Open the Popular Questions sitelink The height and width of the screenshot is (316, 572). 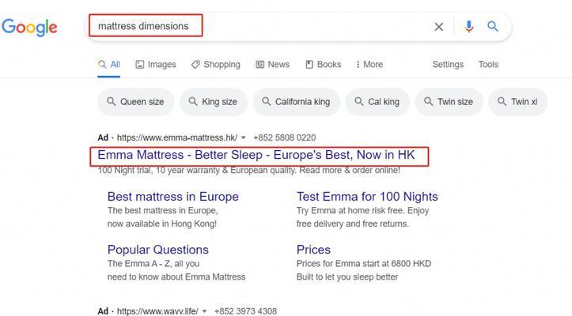click(x=158, y=250)
